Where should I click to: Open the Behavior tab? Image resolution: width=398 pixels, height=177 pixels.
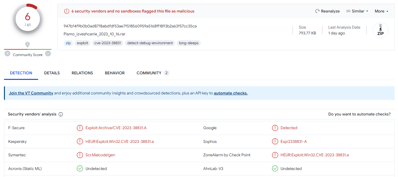click(x=115, y=73)
